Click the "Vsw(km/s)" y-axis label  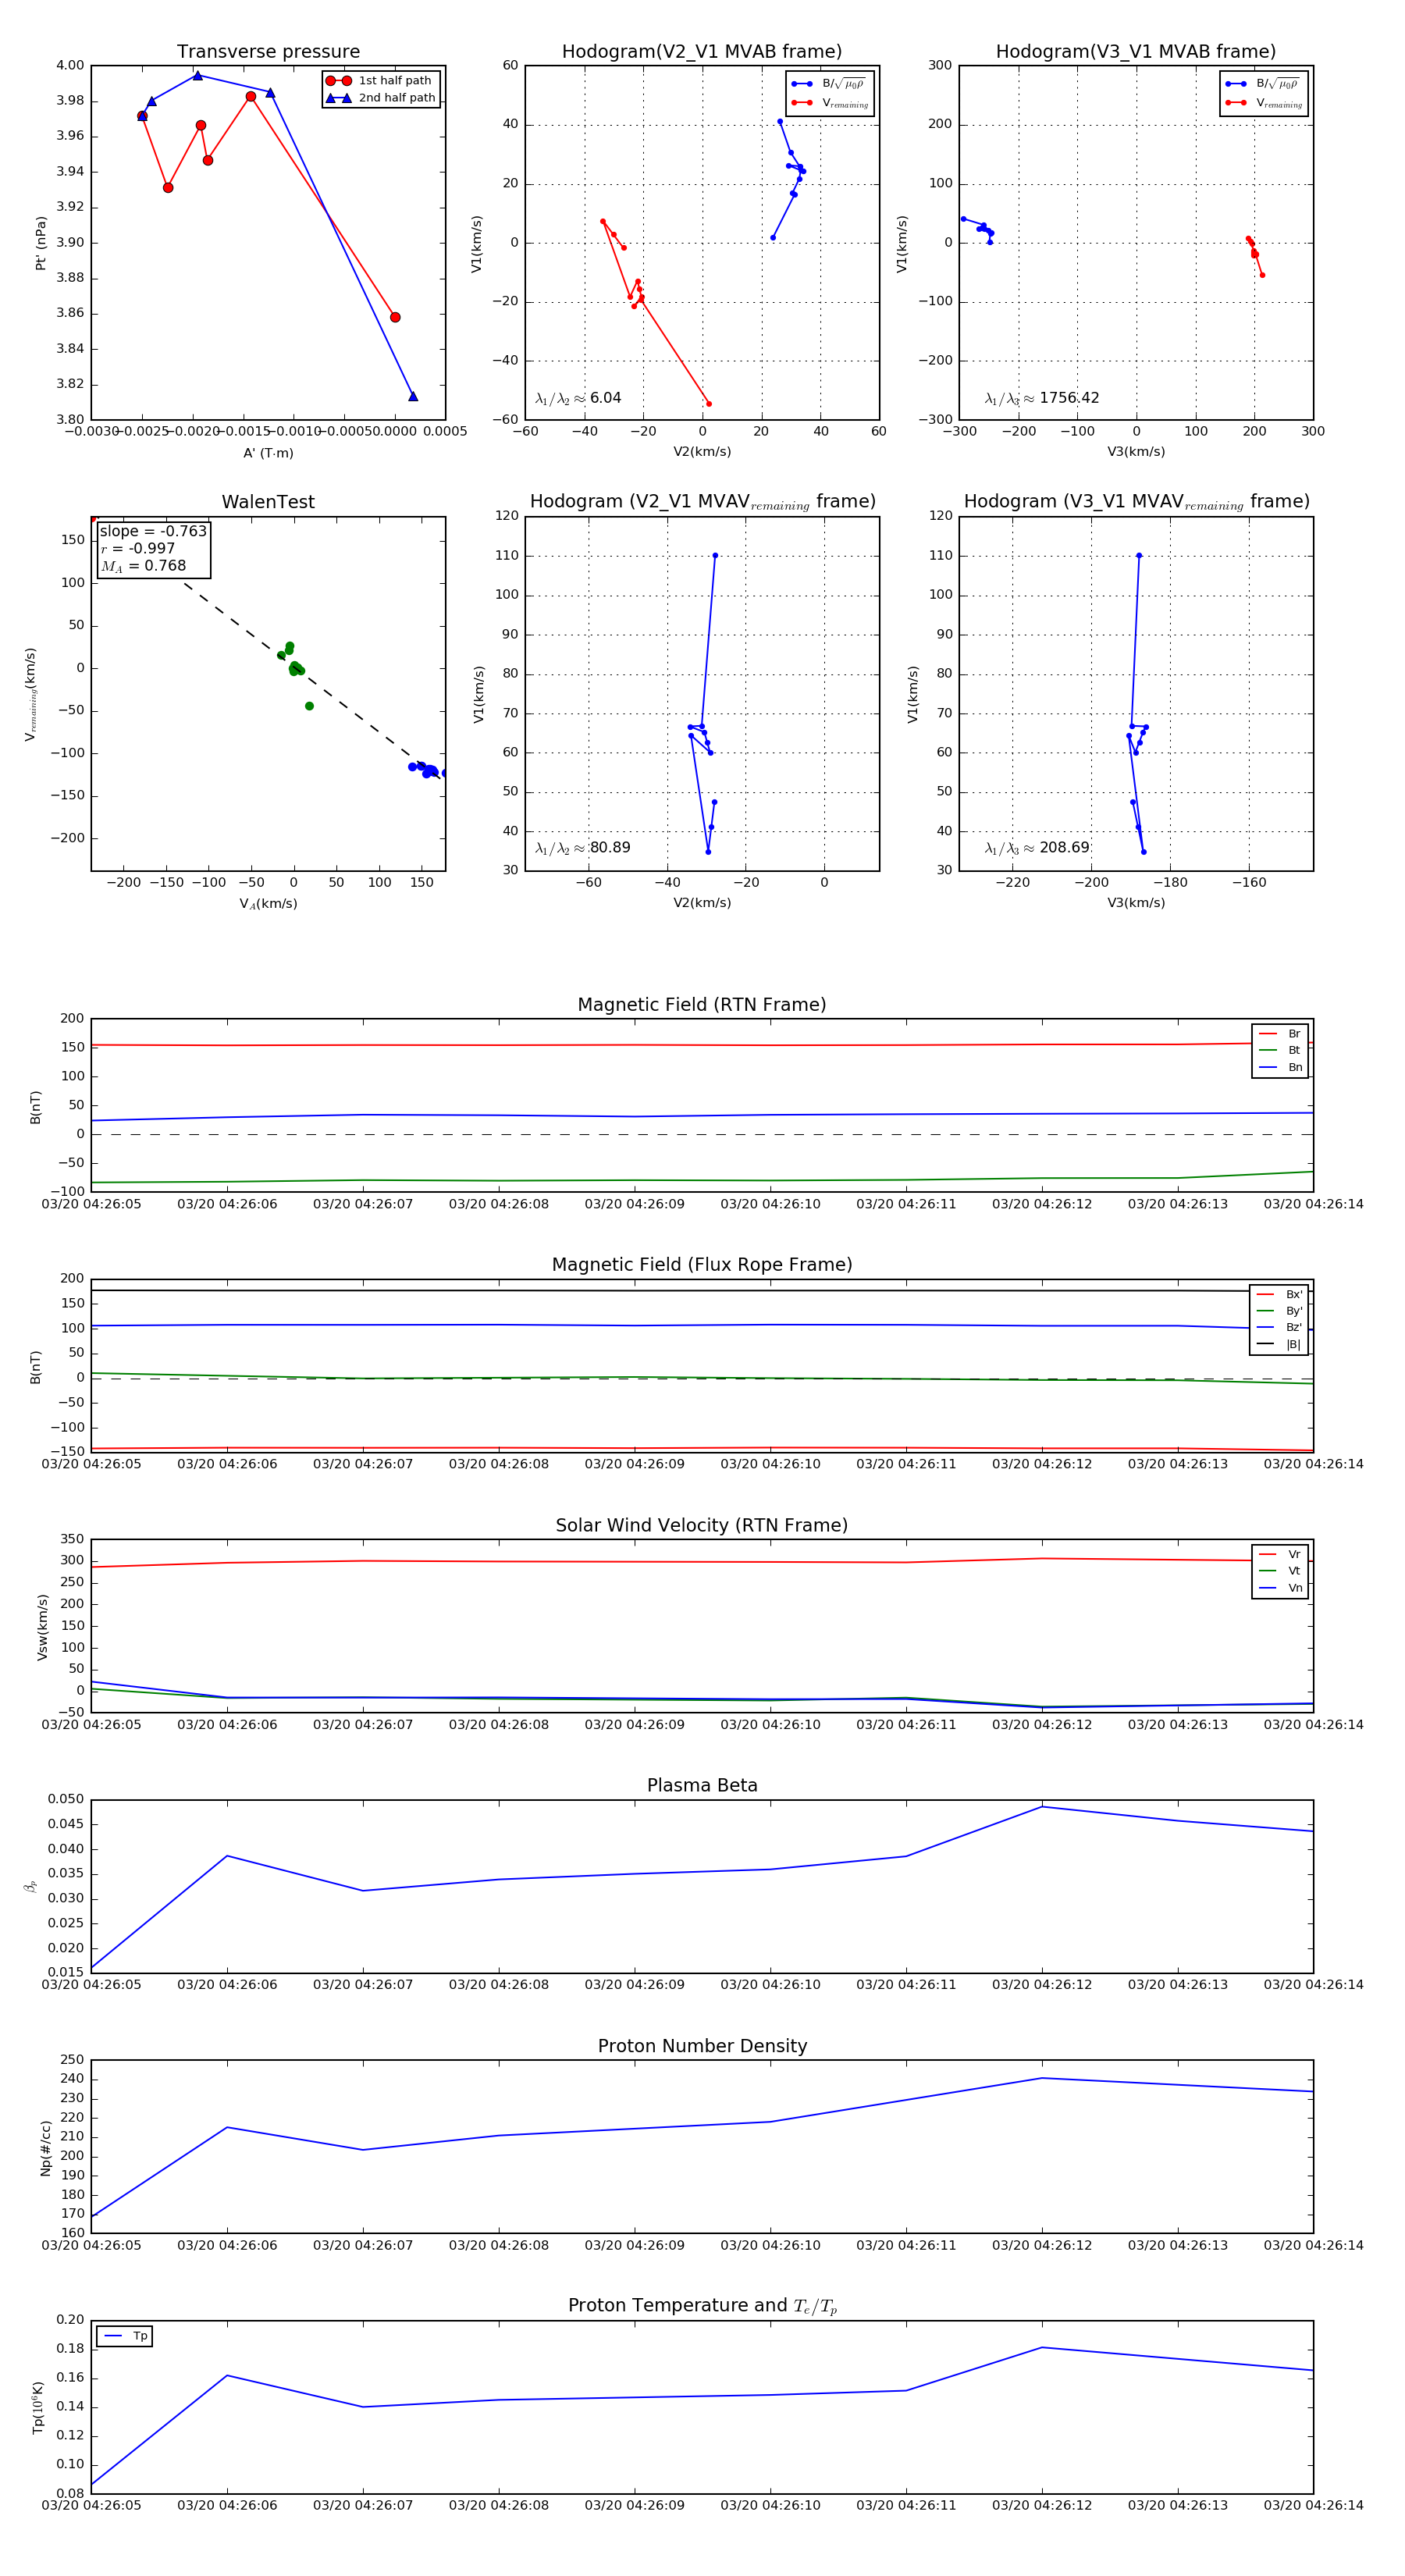(x=42, y=1628)
